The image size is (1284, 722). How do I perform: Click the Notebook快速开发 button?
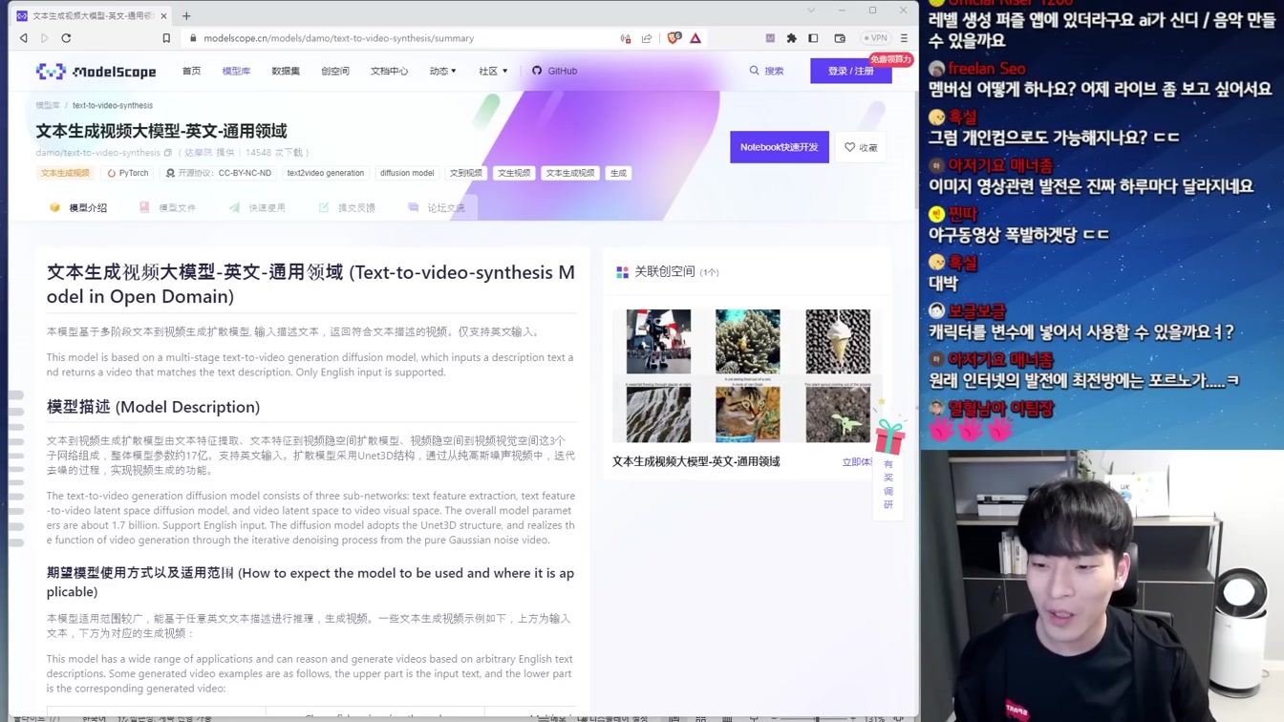(780, 147)
